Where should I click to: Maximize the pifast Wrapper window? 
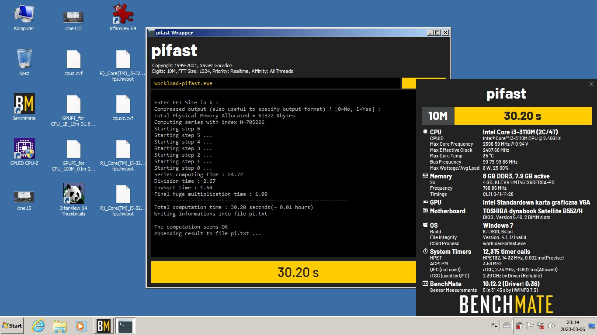coord(437,33)
